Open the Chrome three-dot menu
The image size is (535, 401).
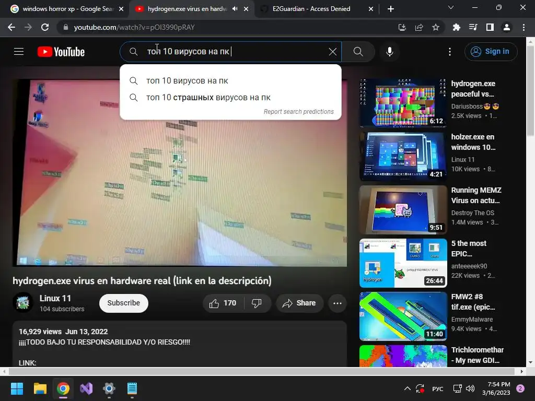pyautogui.click(x=524, y=27)
